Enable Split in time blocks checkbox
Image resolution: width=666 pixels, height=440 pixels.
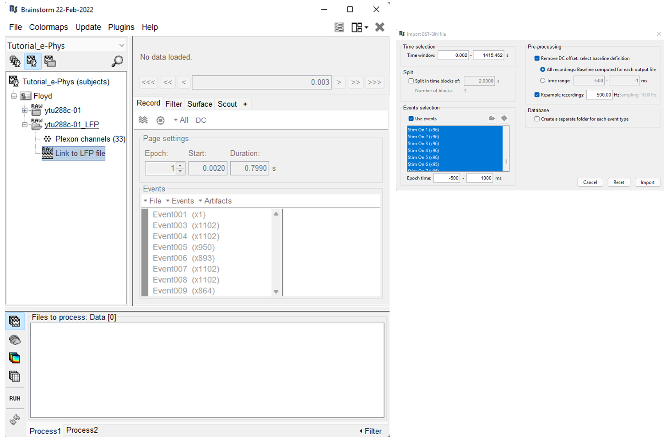pyautogui.click(x=411, y=81)
